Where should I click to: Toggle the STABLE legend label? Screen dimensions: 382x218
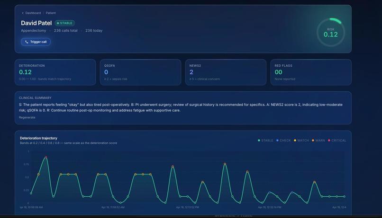pos(267,140)
